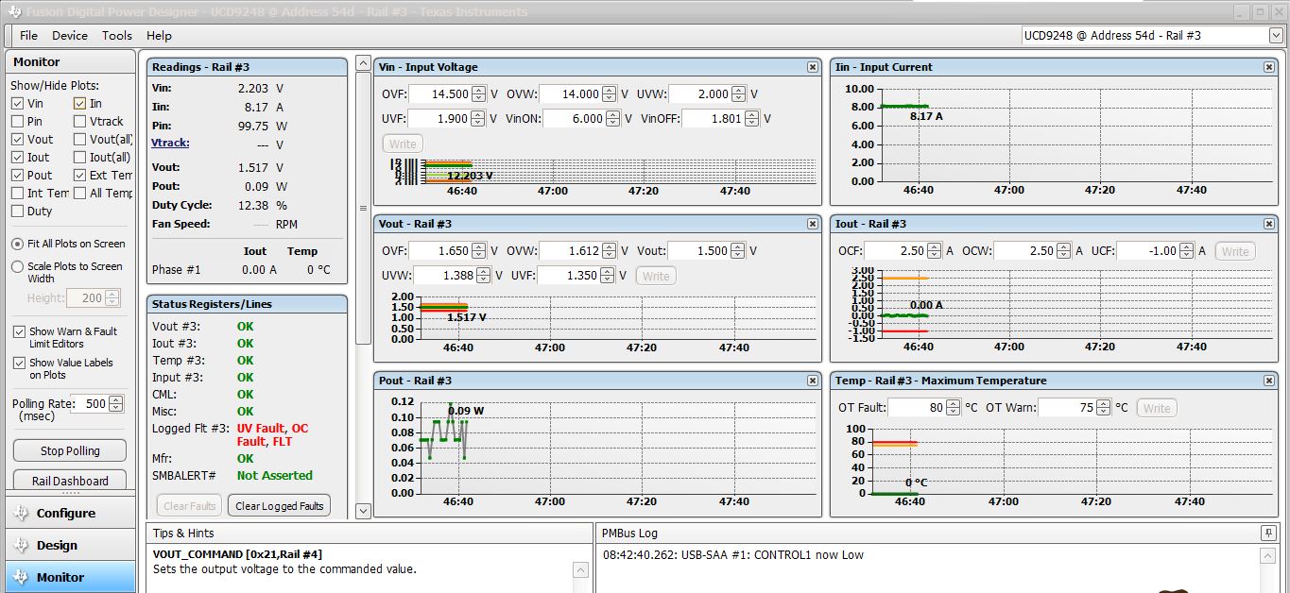Screen dimensions: 1290x593
Task: Toggle the Vout plot checkbox
Action: click(18, 140)
